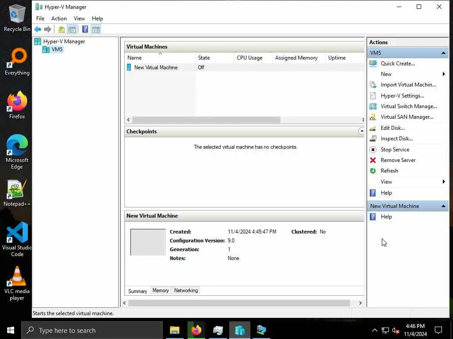The image size is (453, 339).
Task: Open the notification center icon
Action: [x=438, y=330]
